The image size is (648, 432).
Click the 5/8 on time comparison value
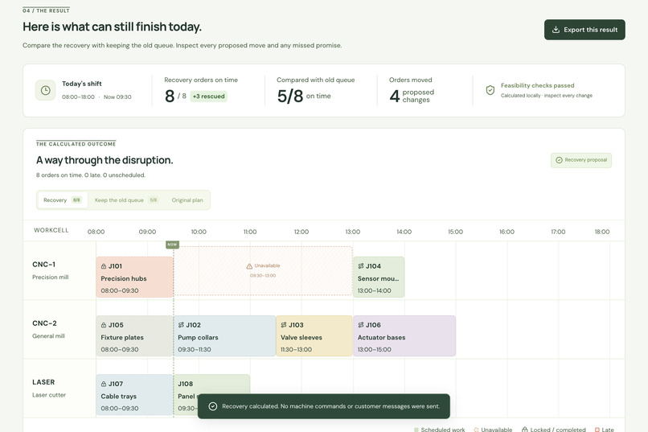pos(304,96)
